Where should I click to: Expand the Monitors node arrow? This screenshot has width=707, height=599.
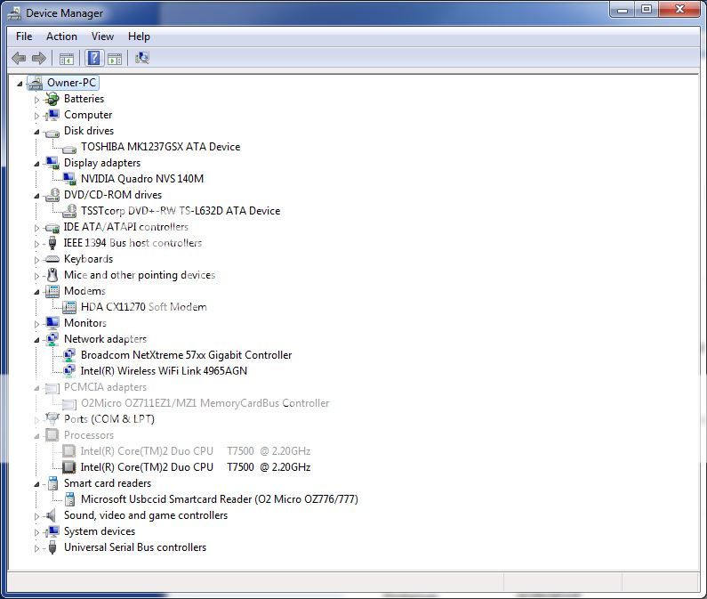click(x=36, y=324)
